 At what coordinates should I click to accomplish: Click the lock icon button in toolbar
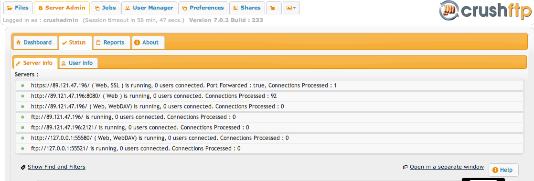click(x=274, y=8)
